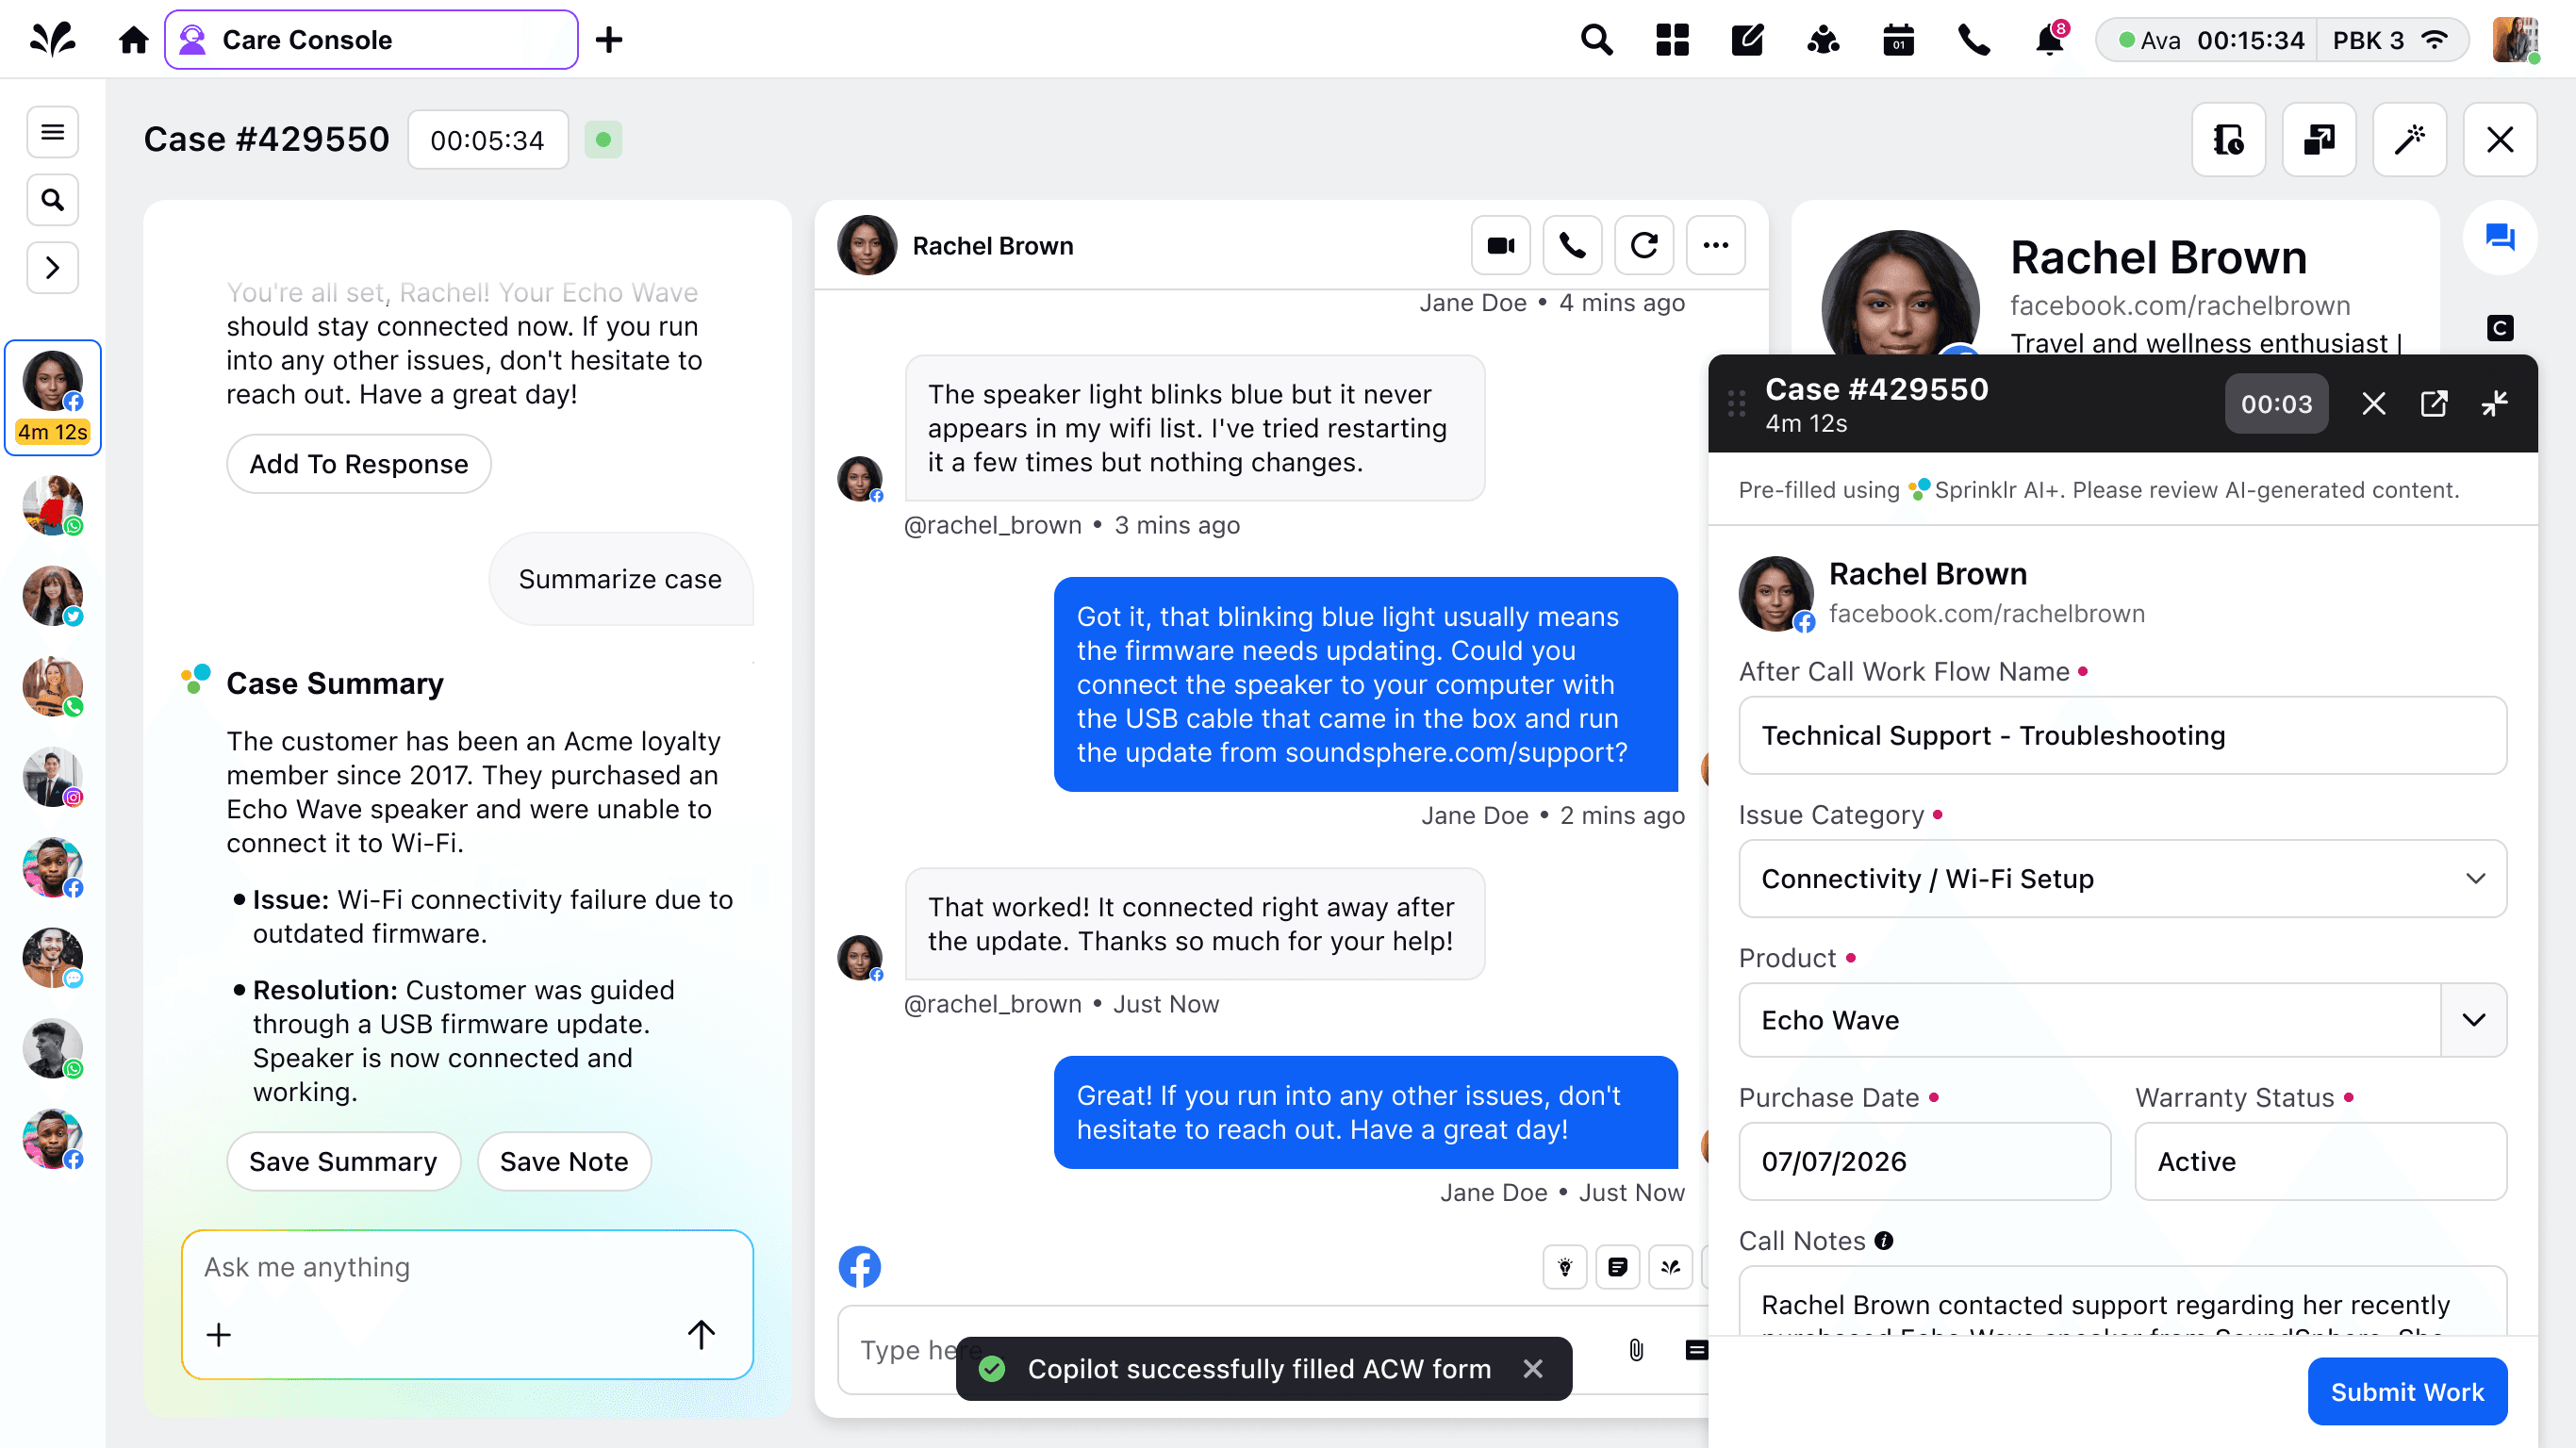This screenshot has width=2576, height=1448.
Task: Grab the ACW panel drag handle
Action: (x=1737, y=404)
